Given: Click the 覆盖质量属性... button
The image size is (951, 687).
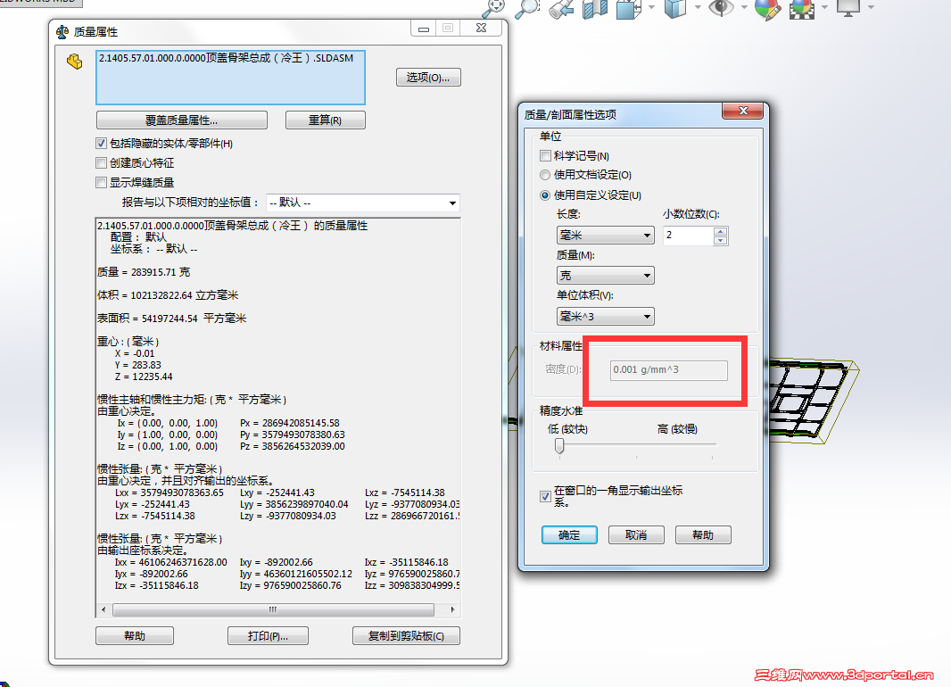Looking at the screenshot, I should [x=181, y=120].
